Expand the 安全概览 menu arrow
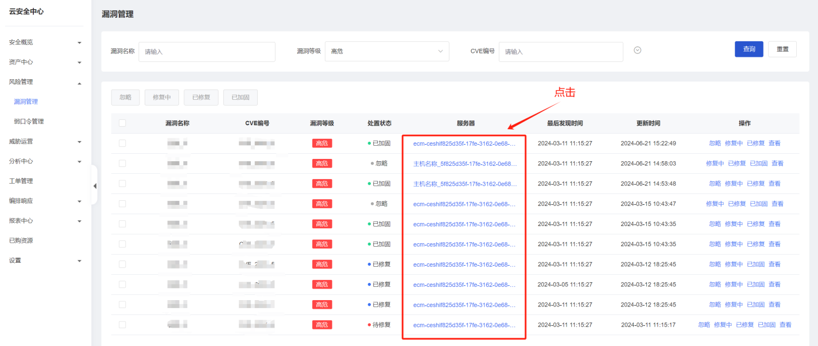 [x=79, y=43]
